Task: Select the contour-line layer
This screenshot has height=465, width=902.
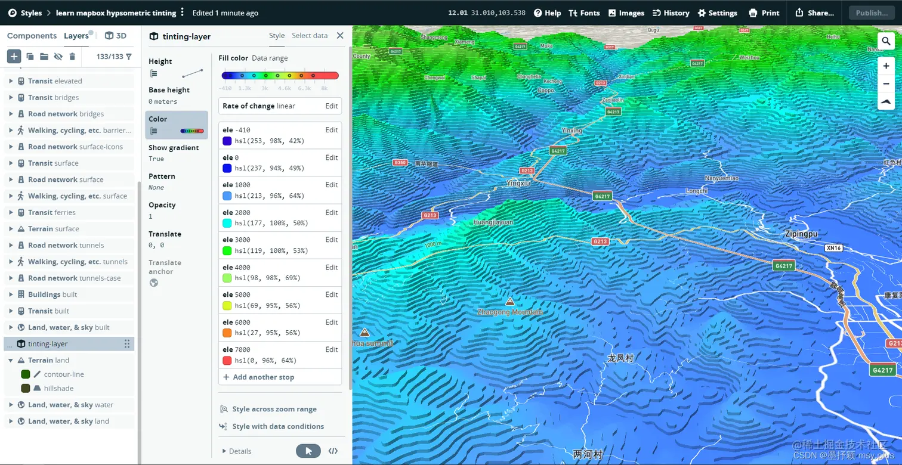Action: coord(63,374)
